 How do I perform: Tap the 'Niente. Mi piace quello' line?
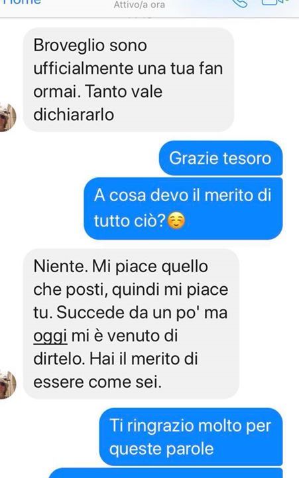coord(121,267)
